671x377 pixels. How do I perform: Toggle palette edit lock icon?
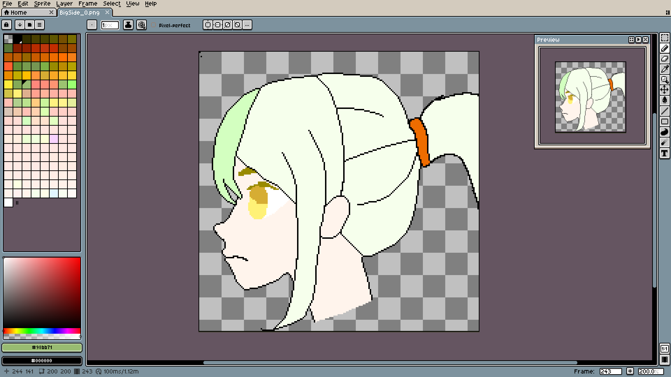7,25
